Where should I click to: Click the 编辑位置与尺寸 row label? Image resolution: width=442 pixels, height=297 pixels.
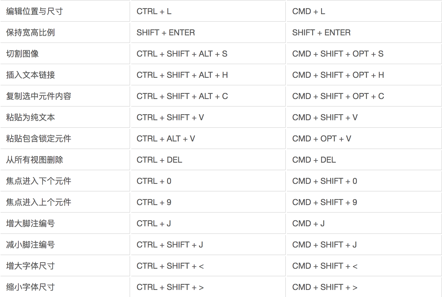coord(35,11)
